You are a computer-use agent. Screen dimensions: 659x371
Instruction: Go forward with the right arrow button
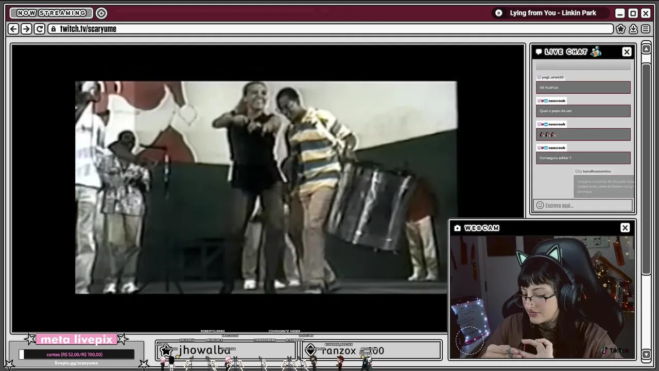pyautogui.click(x=26, y=29)
